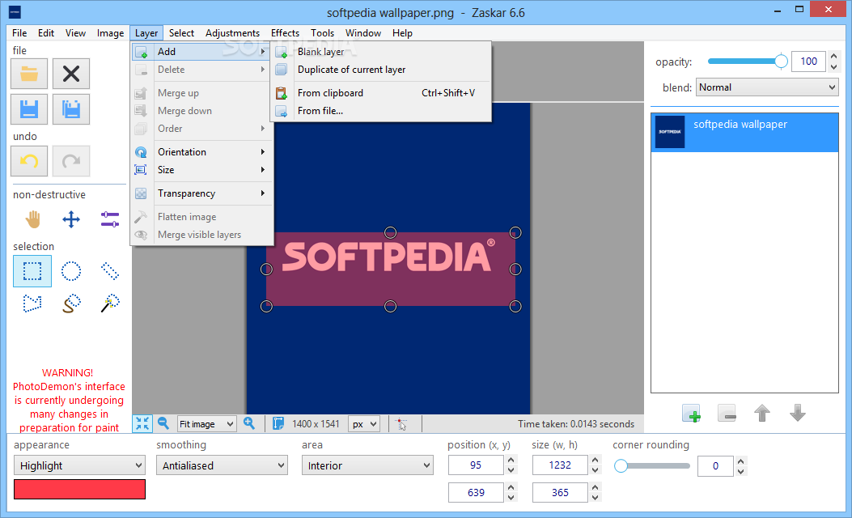Open the File menu
Viewport: 852px width, 518px height.
tap(19, 33)
